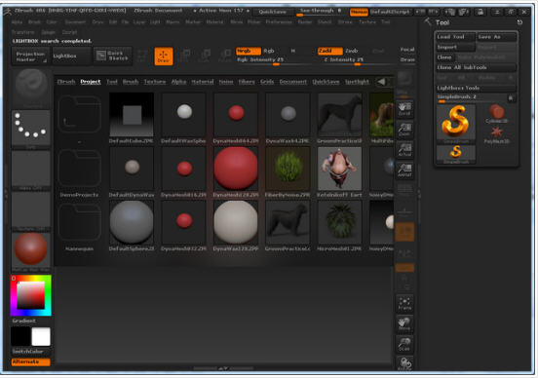Screen dimensions: 538x378
Task: Open the Spotlight tab in LightBox
Action: 357,82
